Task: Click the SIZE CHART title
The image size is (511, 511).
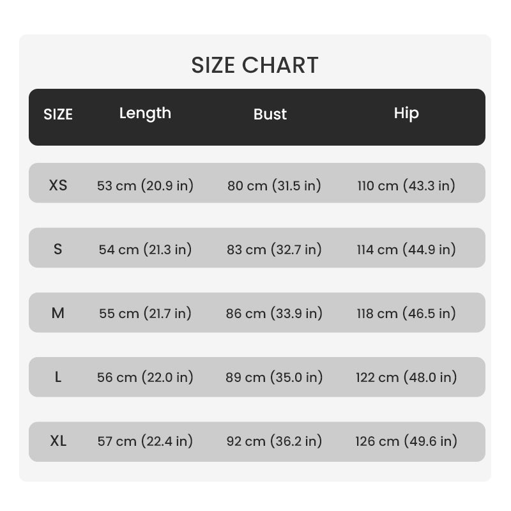Action: (x=255, y=65)
